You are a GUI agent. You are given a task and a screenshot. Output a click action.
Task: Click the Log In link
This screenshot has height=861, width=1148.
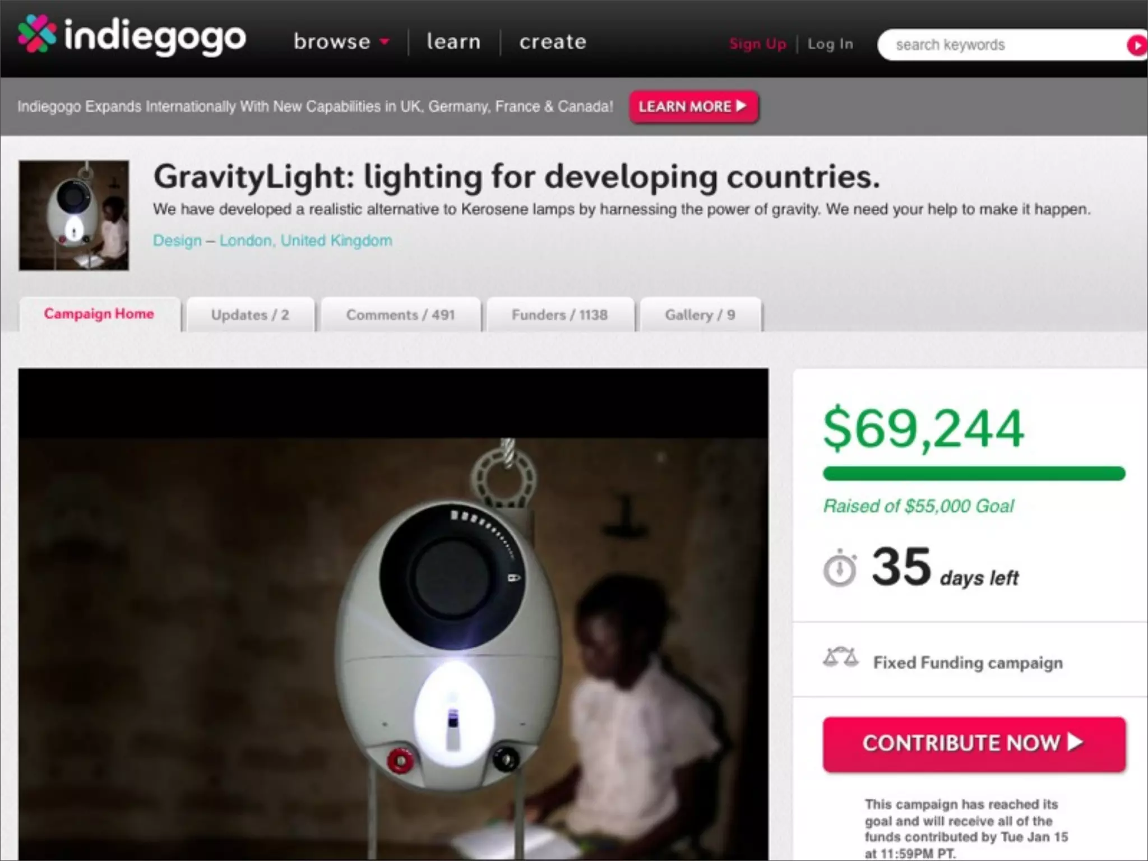click(x=830, y=44)
